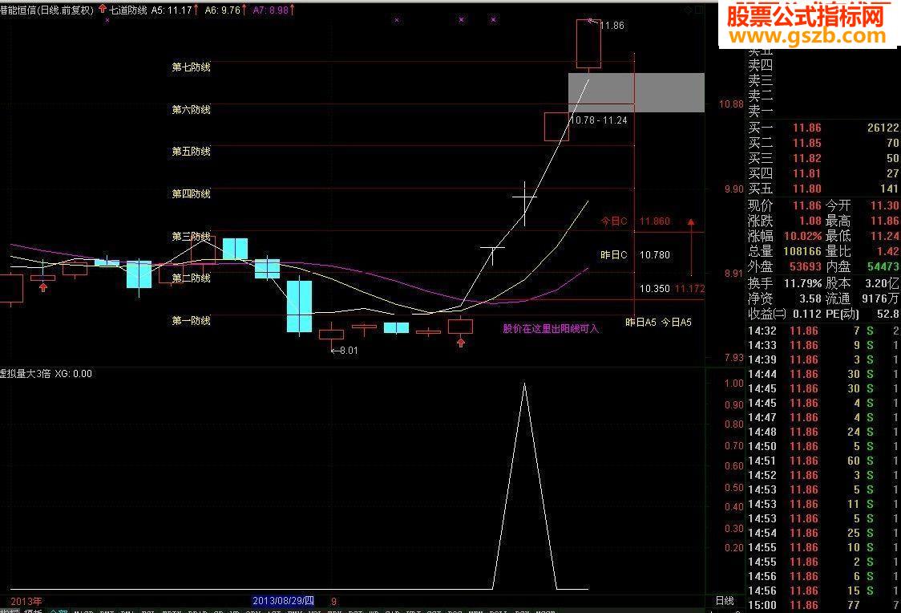Click the 7.93 price axis label
901x613 pixels.
click(733, 358)
